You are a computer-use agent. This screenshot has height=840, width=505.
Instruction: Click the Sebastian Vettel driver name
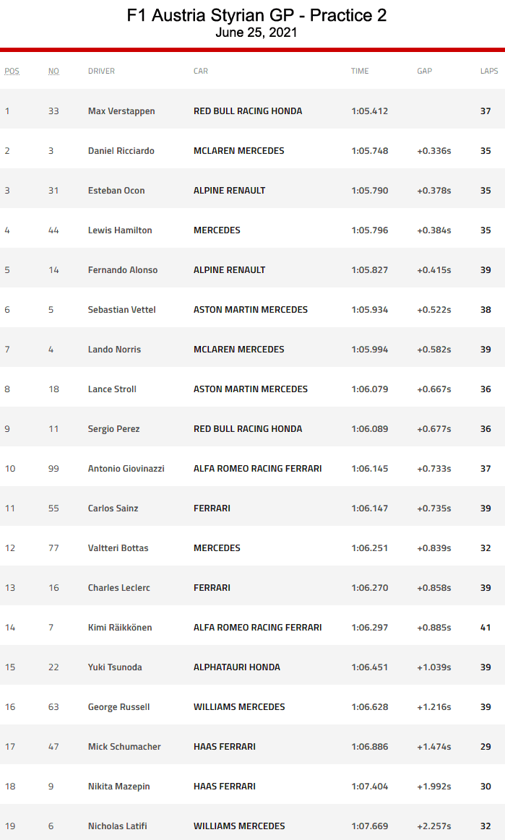(x=122, y=310)
